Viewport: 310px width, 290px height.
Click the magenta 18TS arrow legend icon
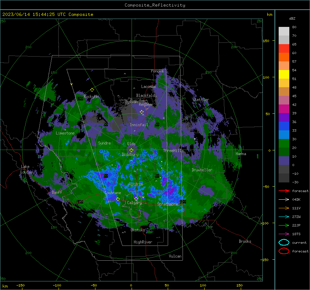tap(284, 234)
